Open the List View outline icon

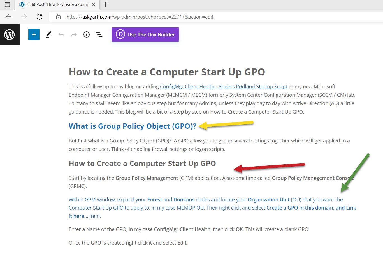tap(99, 34)
